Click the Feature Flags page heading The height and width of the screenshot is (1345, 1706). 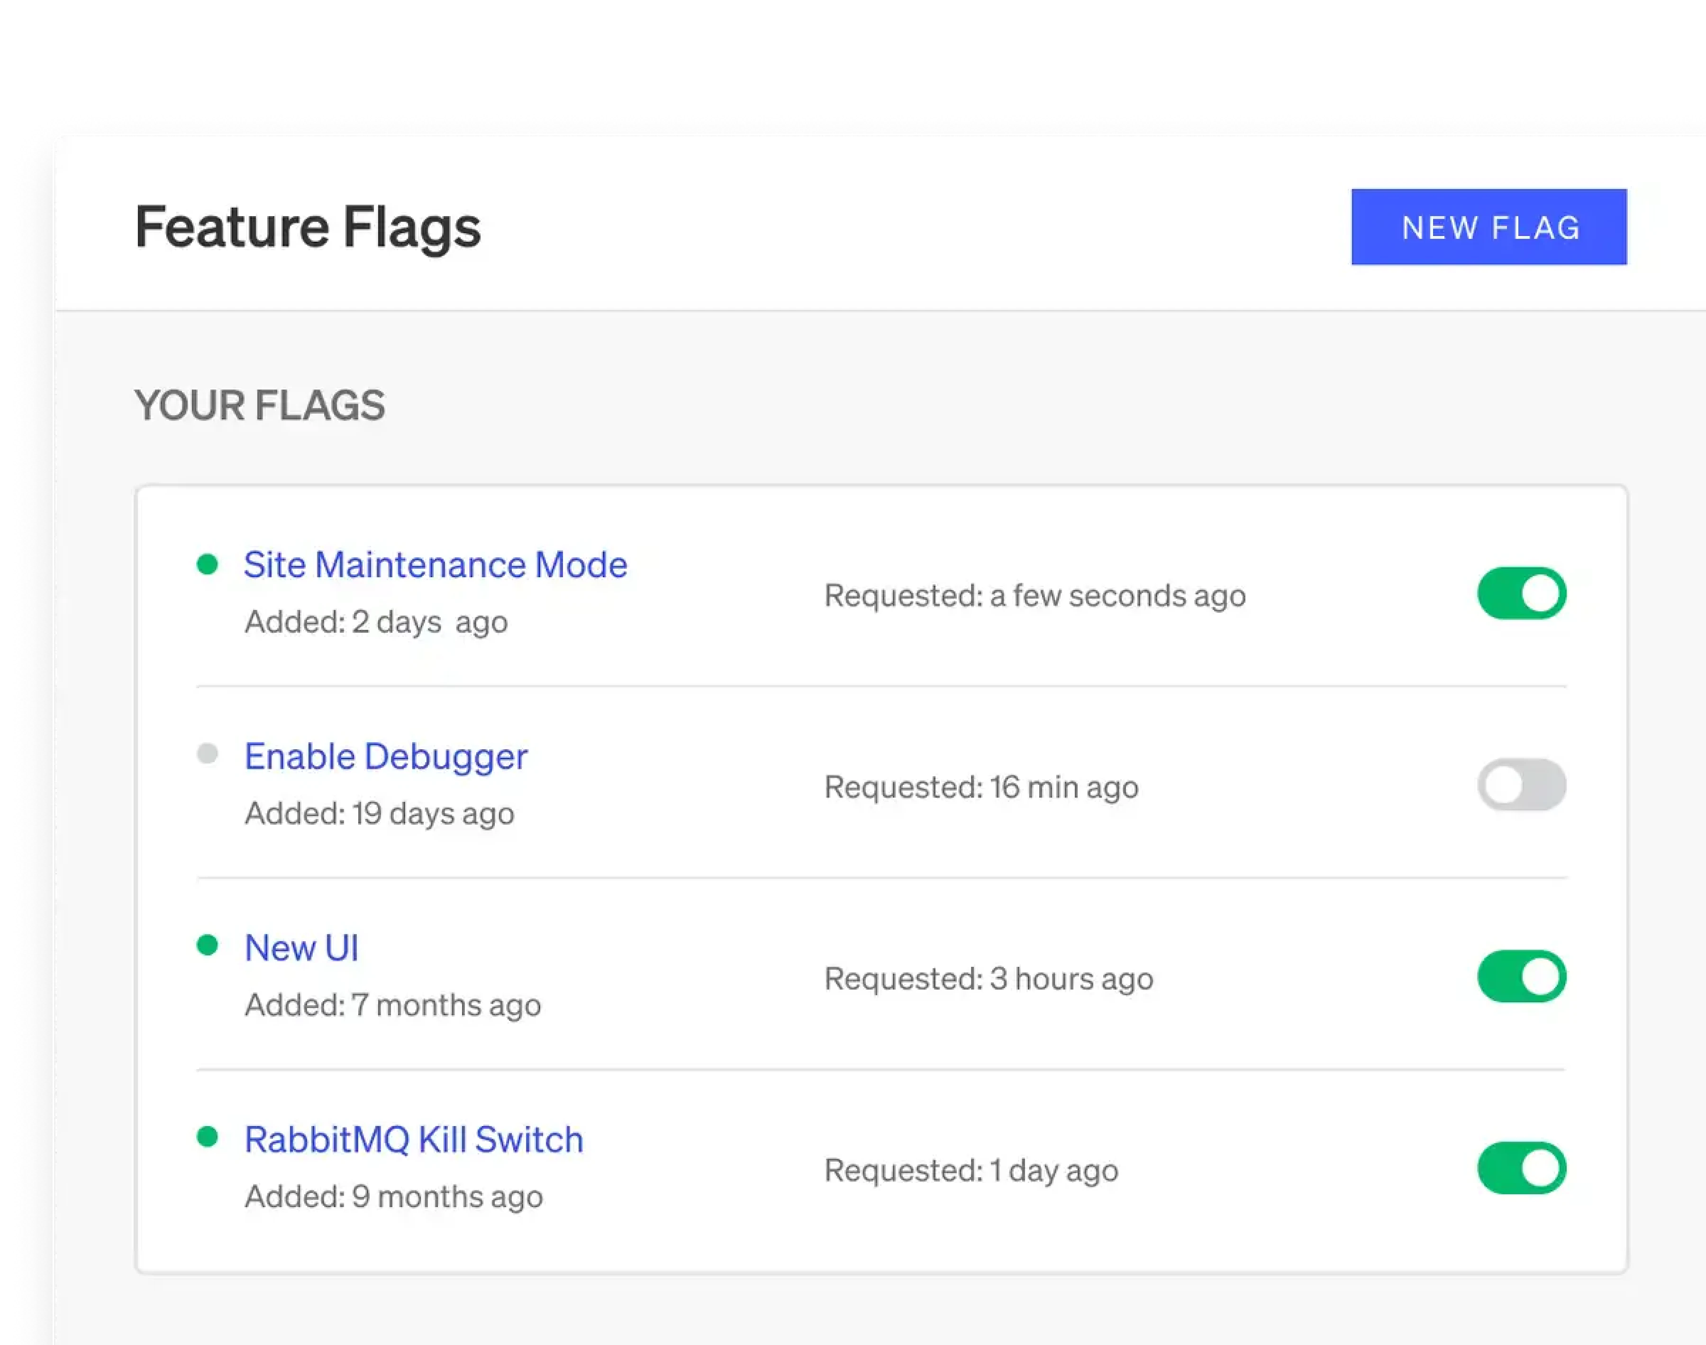point(307,227)
